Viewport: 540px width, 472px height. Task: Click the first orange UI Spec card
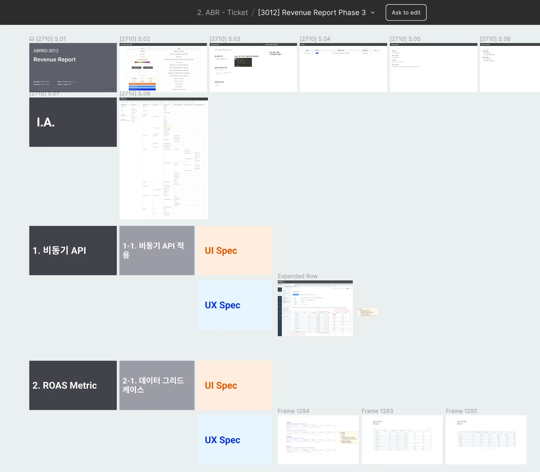[x=234, y=250]
